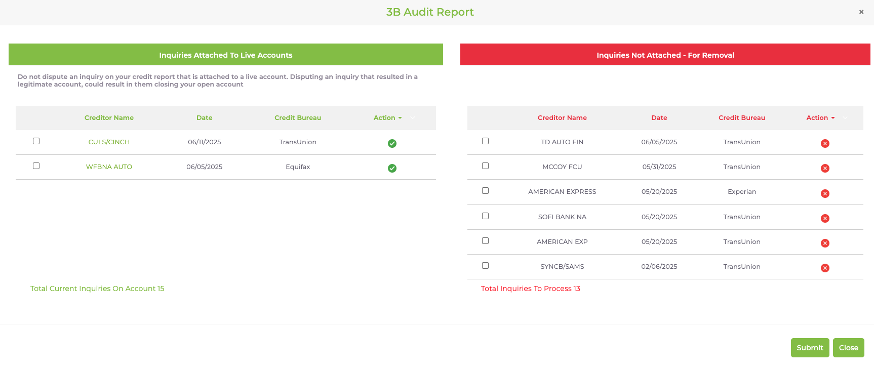Click the AMERICAN EXPRESS creditor name
874x370 pixels.
pos(562,192)
